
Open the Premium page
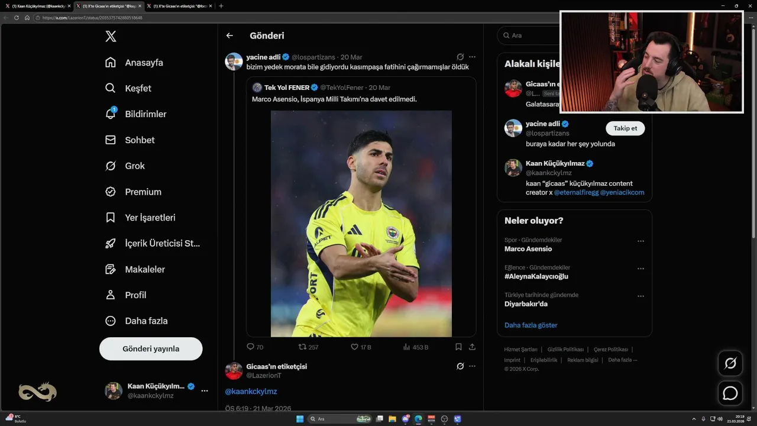133,192
